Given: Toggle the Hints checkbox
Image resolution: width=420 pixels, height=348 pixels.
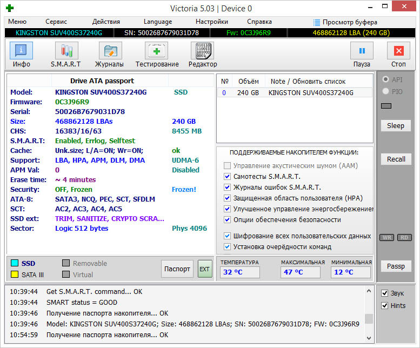Looking at the screenshot, I should (x=385, y=305).
